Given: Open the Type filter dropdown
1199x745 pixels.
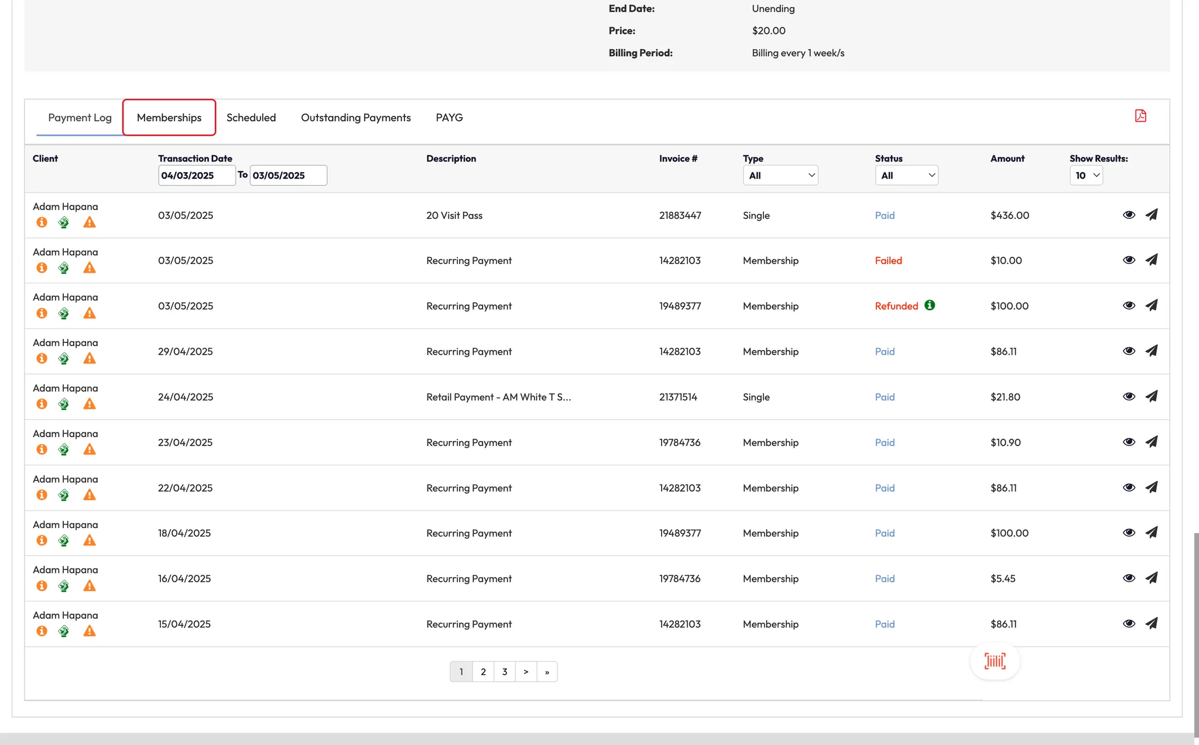Looking at the screenshot, I should pos(780,176).
